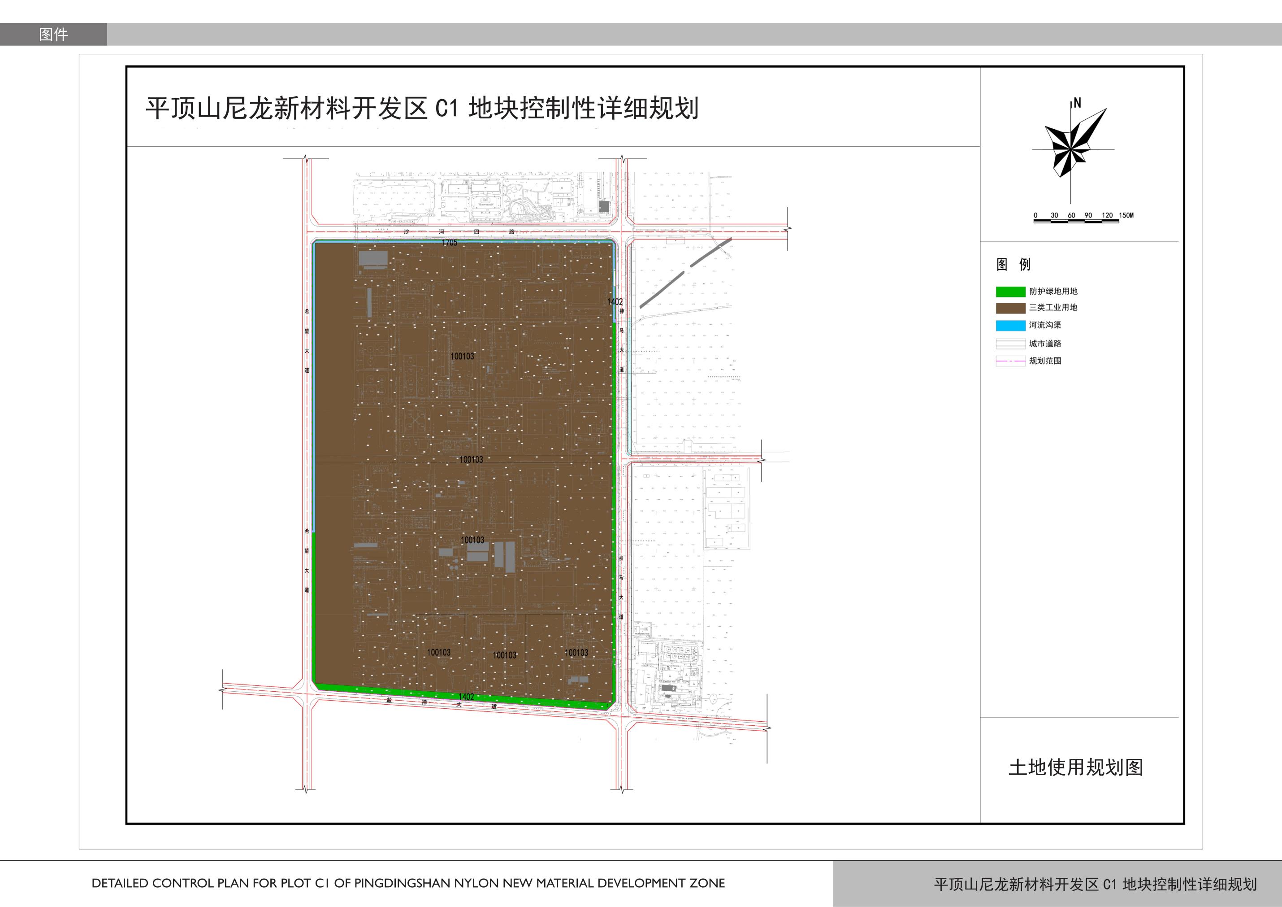
Task: Click the Chinese title in the footer bar
Action: [1096, 884]
